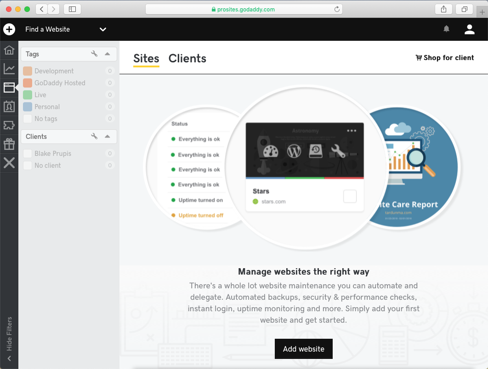This screenshot has width=488, height=369.
Task: Click the wrench icon in Clients header
Action: pos(94,137)
